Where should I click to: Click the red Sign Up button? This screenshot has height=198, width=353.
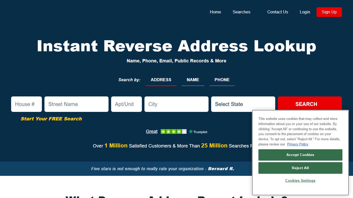tap(329, 12)
